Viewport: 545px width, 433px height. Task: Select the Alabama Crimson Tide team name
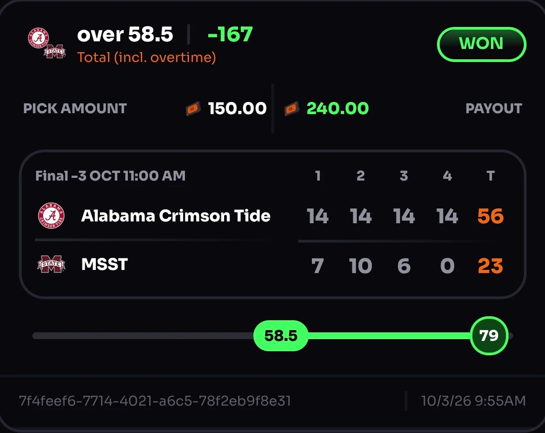pyautogui.click(x=176, y=216)
